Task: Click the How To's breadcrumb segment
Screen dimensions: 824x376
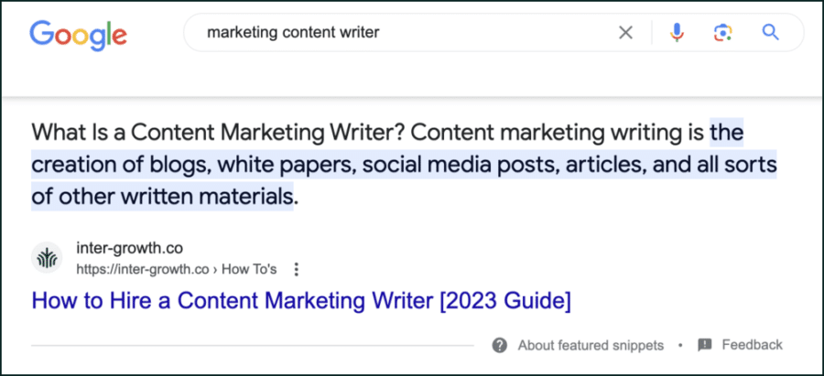Action: point(249,269)
